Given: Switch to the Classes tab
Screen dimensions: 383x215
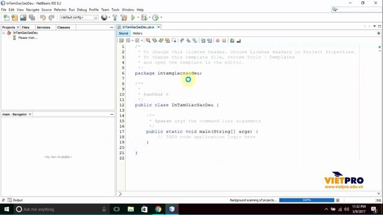Looking at the screenshot, I should pyautogui.click(x=63, y=27).
